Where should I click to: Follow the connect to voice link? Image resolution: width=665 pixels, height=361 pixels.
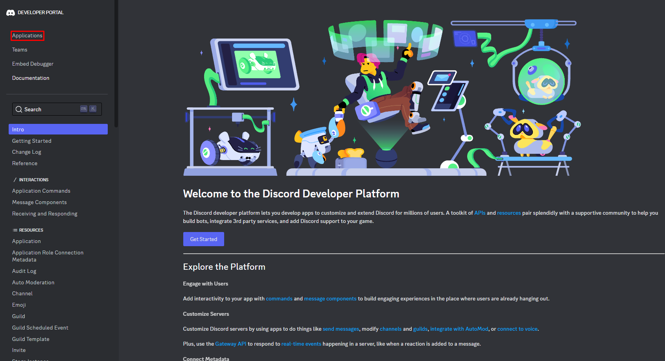[518, 329]
